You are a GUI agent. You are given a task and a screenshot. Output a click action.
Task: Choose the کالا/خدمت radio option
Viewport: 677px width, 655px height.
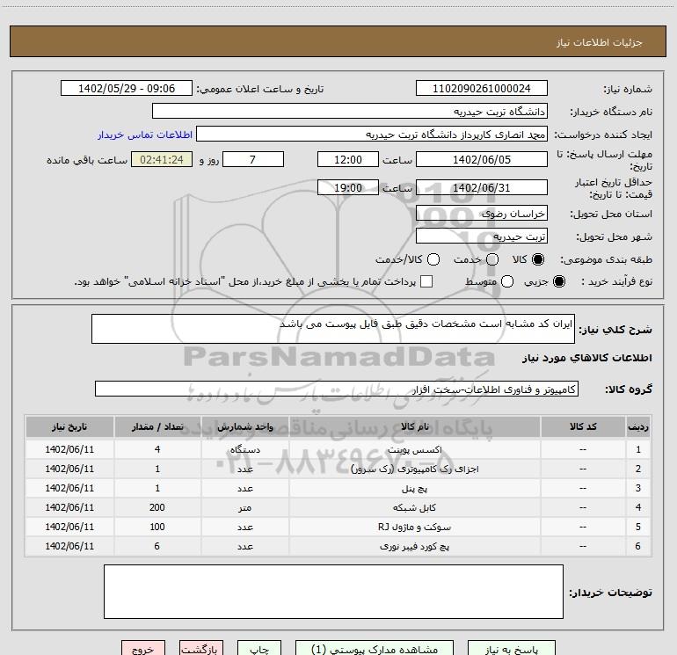point(432,259)
